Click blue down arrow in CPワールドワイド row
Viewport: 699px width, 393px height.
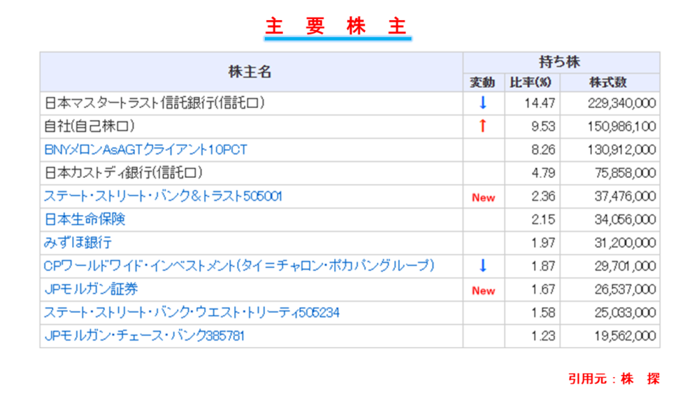click(483, 266)
